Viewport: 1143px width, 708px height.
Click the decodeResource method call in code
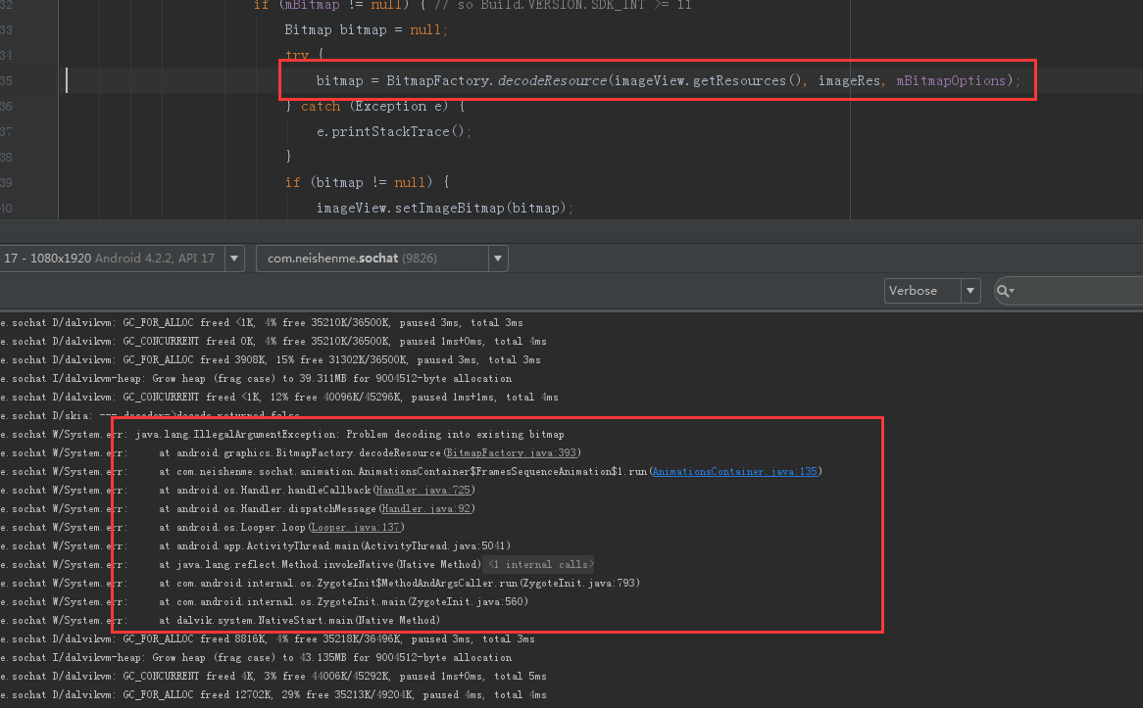coord(552,81)
